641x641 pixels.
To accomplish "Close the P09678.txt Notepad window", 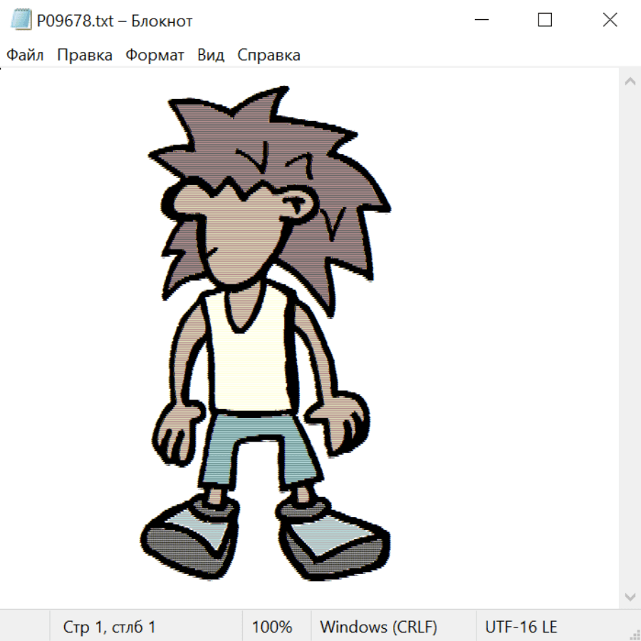I will [x=610, y=20].
